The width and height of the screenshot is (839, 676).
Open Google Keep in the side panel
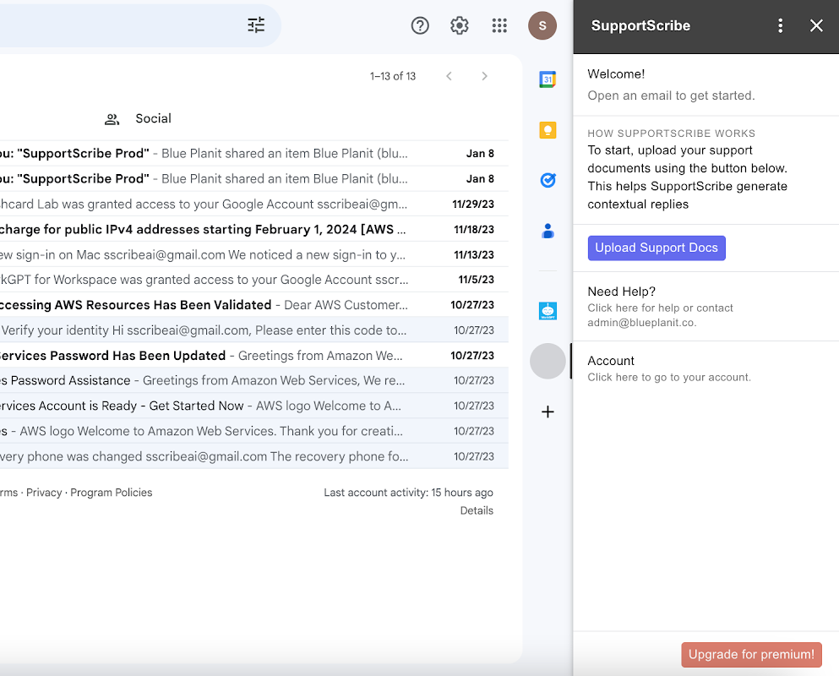click(x=548, y=130)
